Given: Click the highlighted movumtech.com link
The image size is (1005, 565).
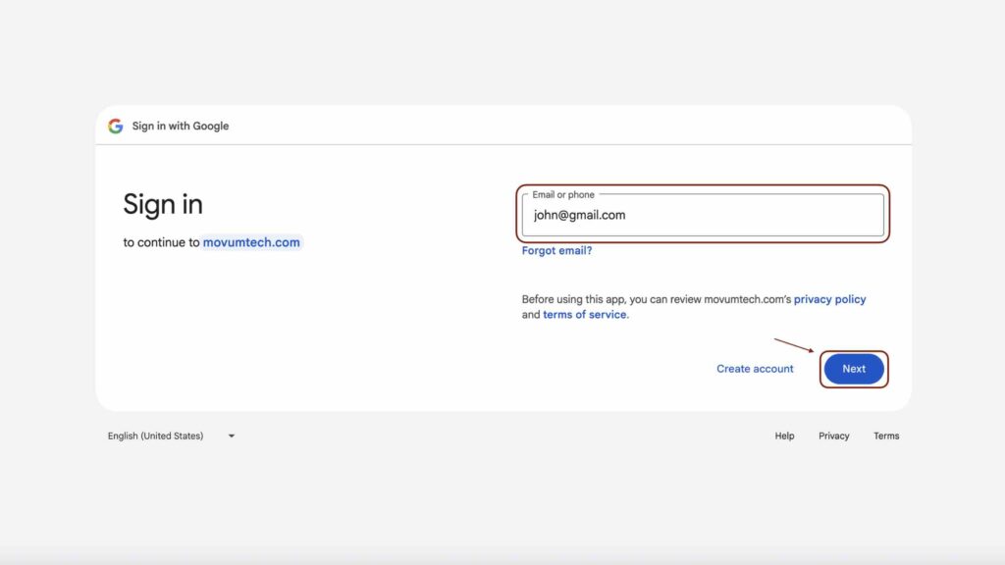Looking at the screenshot, I should click(251, 242).
